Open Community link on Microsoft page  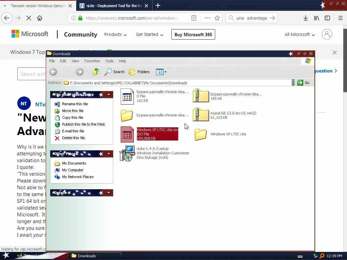(x=81, y=35)
